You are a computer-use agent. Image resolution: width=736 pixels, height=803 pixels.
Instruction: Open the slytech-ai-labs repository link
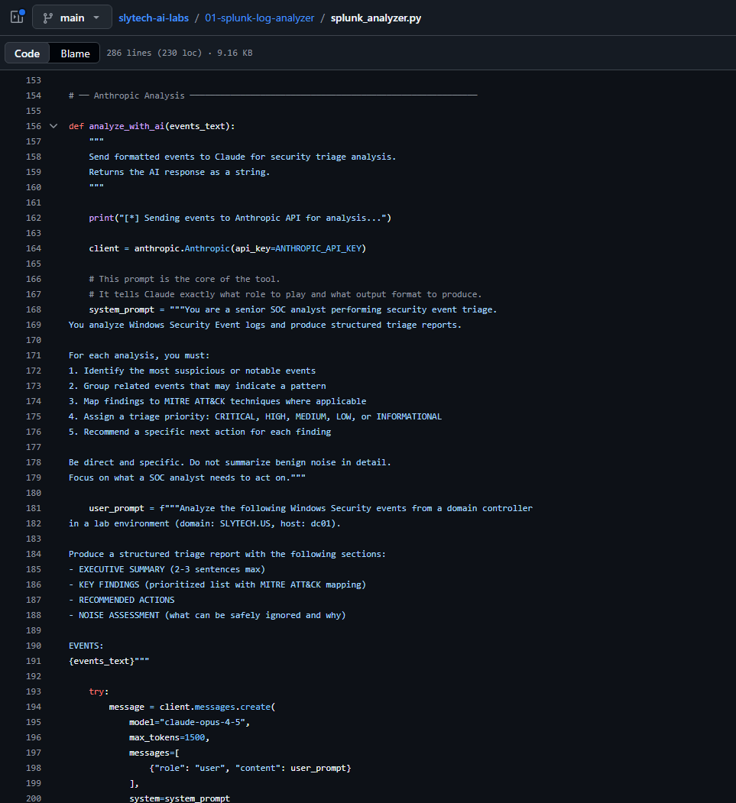pos(153,18)
